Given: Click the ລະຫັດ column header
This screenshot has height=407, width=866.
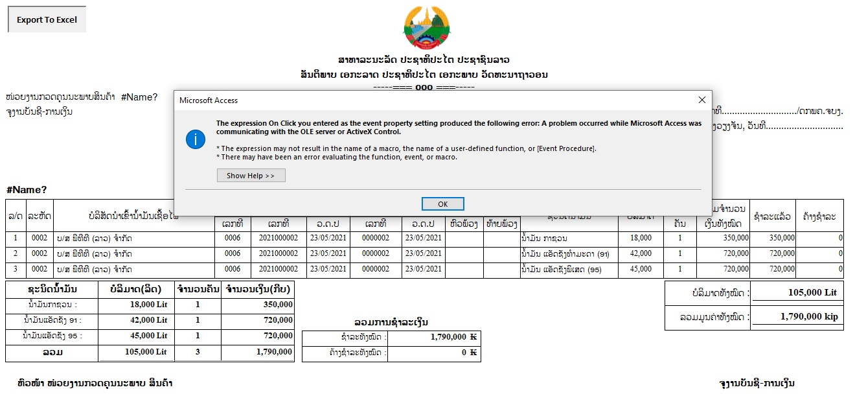Looking at the screenshot, I should [x=40, y=215].
